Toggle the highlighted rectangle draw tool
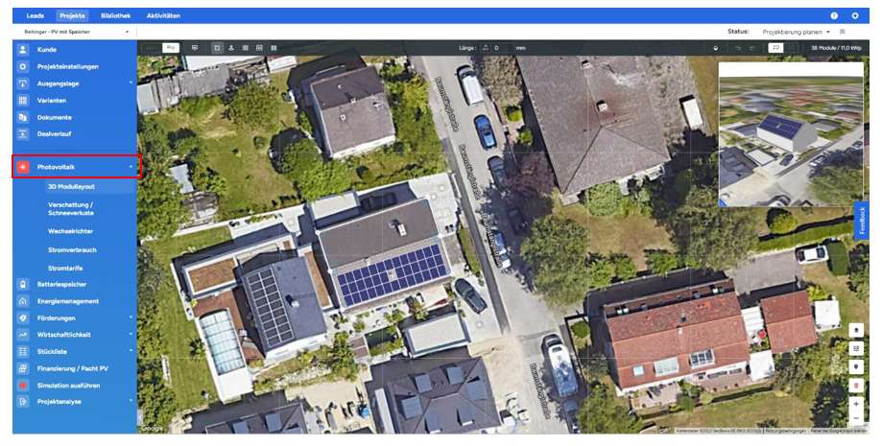Screen dimensions: 882x446 pos(217,48)
